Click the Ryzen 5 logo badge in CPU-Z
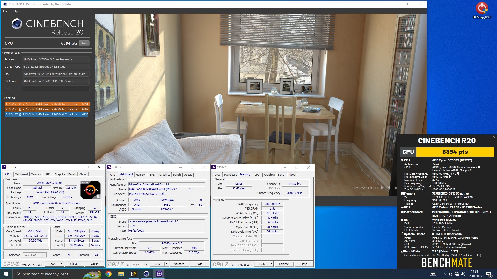Screen dimensions: 497x279 [90, 190]
